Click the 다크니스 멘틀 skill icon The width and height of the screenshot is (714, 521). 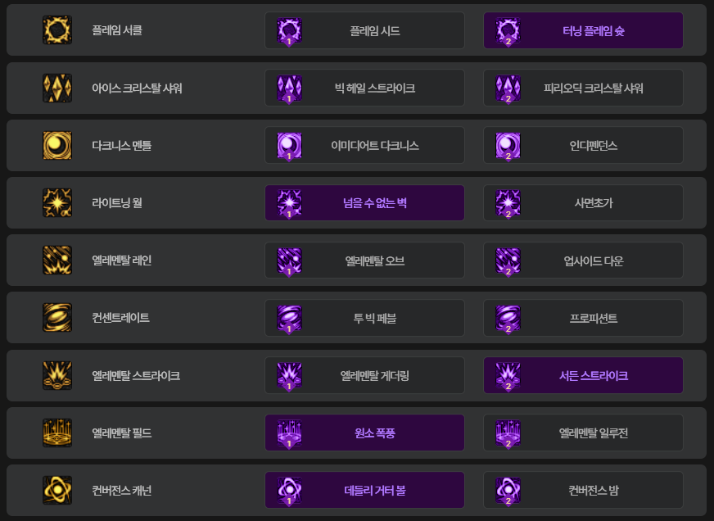pyautogui.click(x=57, y=145)
